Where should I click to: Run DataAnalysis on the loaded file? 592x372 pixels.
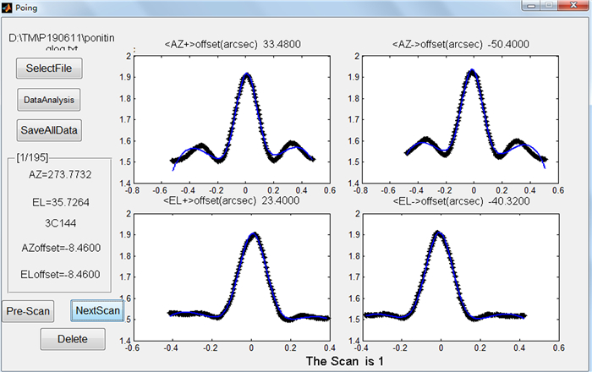pos(49,100)
